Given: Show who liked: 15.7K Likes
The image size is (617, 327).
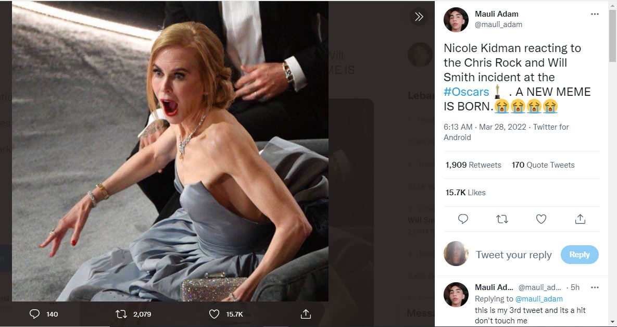Looking at the screenshot, I should pyautogui.click(x=465, y=193).
